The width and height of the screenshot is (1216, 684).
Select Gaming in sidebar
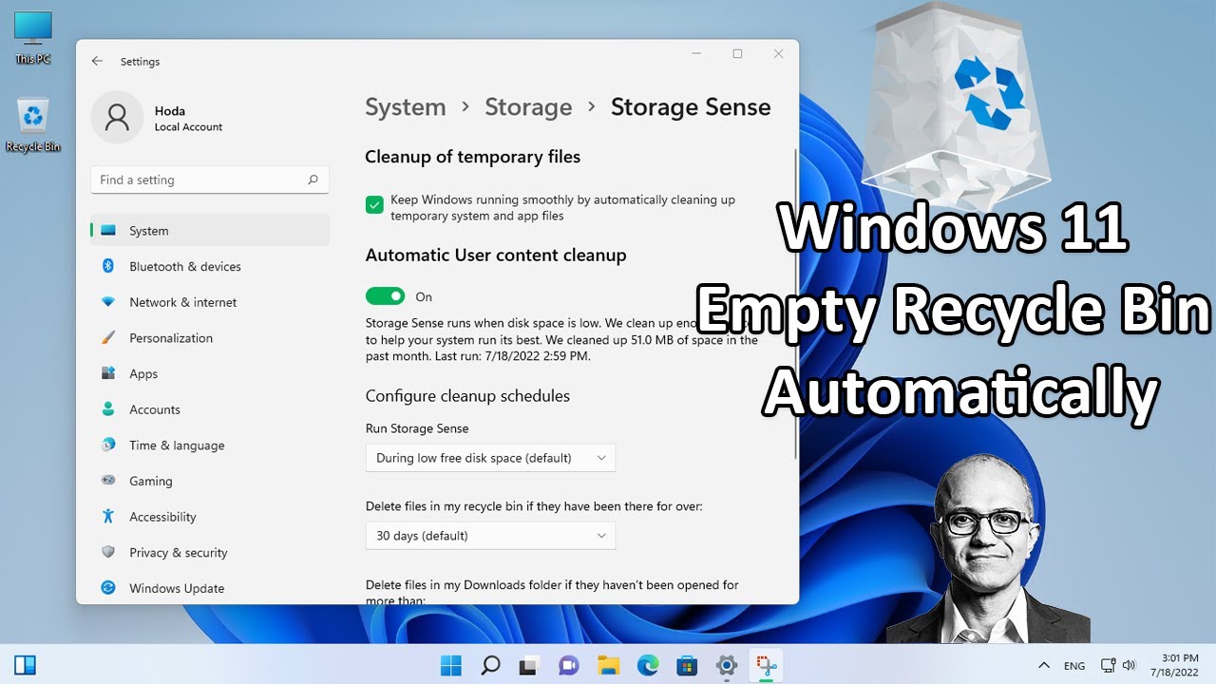(210, 481)
